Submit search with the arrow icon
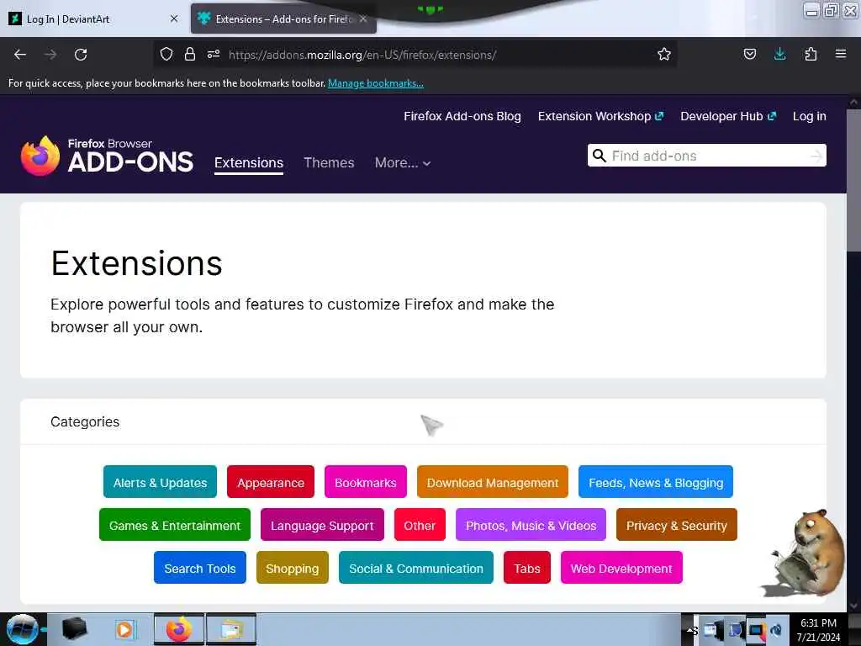861x646 pixels. click(816, 156)
